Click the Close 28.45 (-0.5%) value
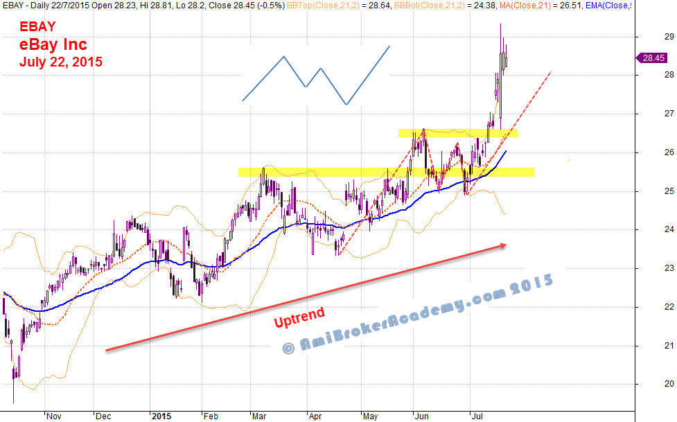Image resolution: width=677 pixels, height=422 pixels. pos(247,5)
